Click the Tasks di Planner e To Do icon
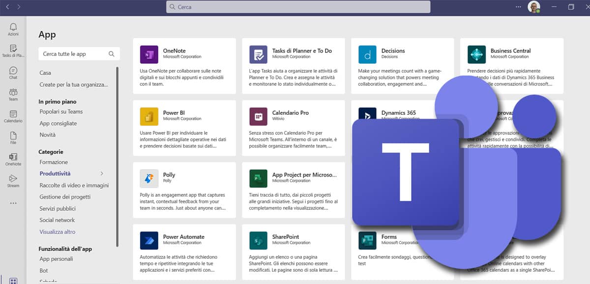Viewport: 590px width, 284px height. [258, 54]
